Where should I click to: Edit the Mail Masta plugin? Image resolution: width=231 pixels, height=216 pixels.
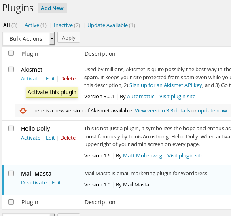[56, 183]
